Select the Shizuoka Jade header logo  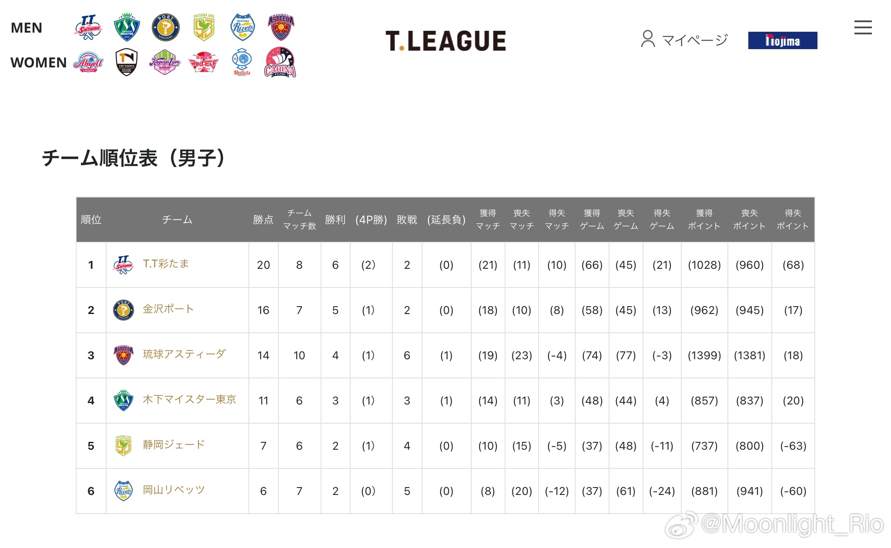tap(204, 27)
